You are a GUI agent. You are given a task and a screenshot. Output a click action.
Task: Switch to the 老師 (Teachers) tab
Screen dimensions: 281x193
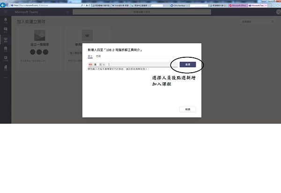tap(99, 56)
